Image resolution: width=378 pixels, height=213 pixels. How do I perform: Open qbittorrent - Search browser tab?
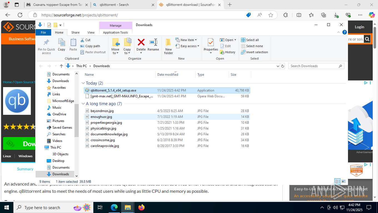coord(124,5)
